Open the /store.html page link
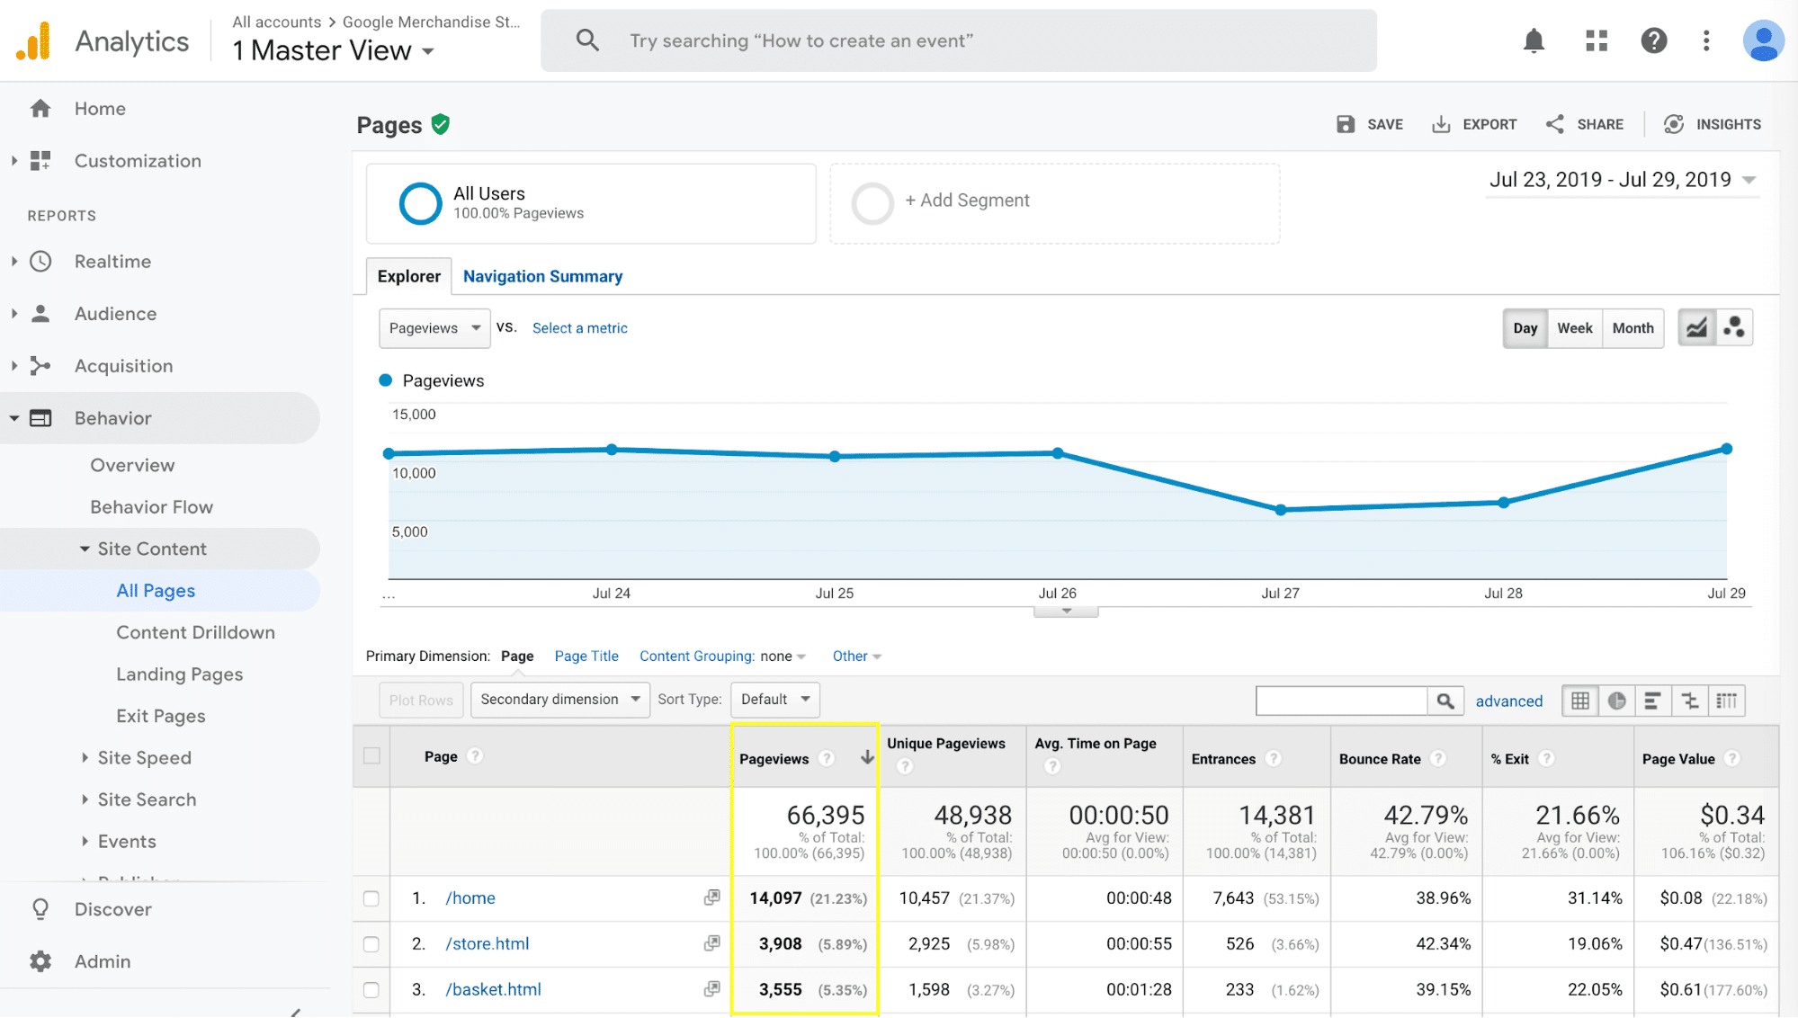 (x=488, y=944)
